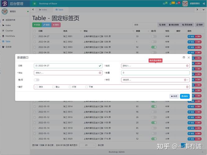Screen dimensions: 207x155
Task: Click the calendar icon in the 日期 field
Action: 36,66
